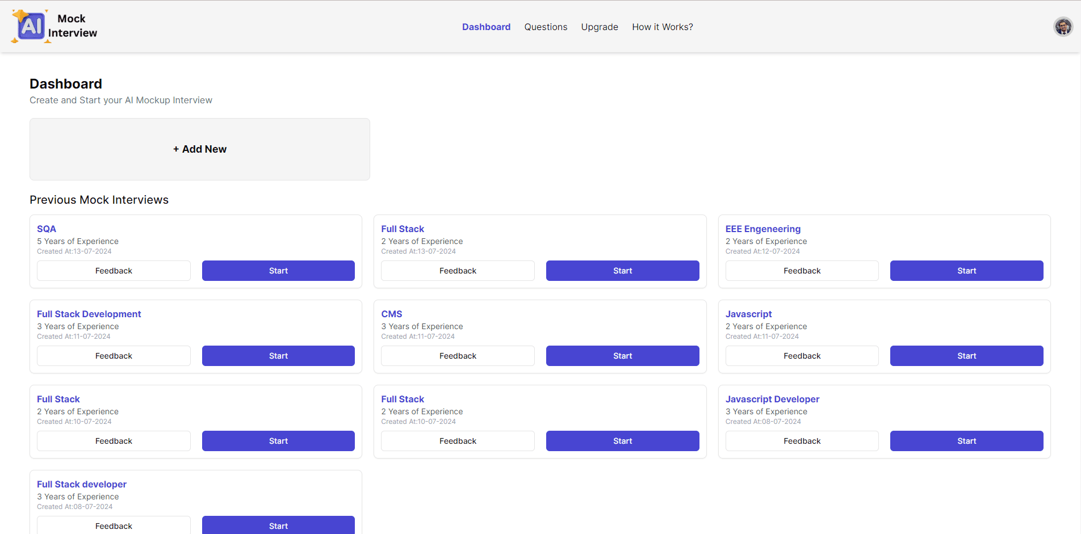Viewport: 1081px width, 534px height.
Task: Start the EEE Engeneering interview
Action: (966, 271)
